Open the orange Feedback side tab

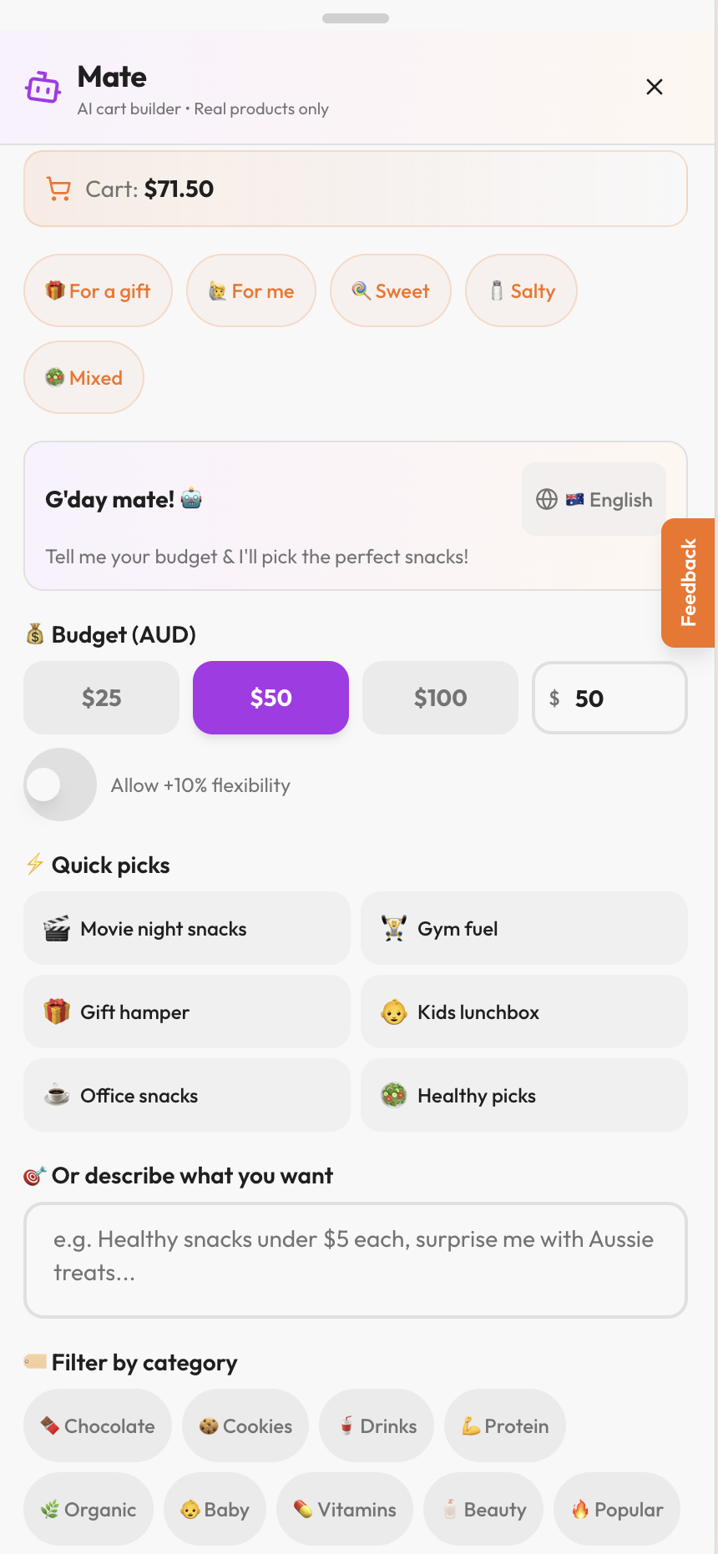(688, 583)
